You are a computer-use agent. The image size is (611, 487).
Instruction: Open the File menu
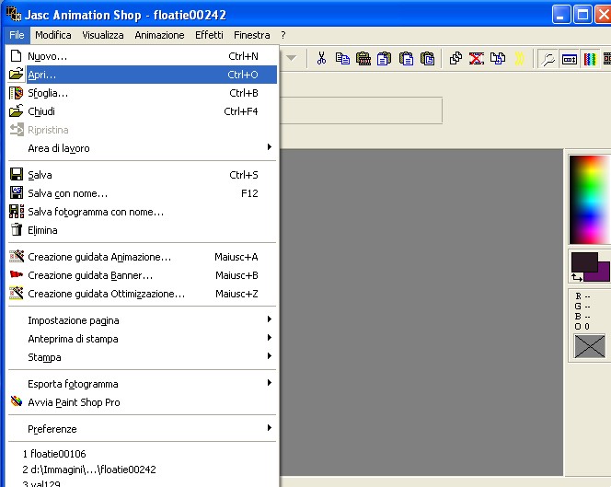click(17, 35)
